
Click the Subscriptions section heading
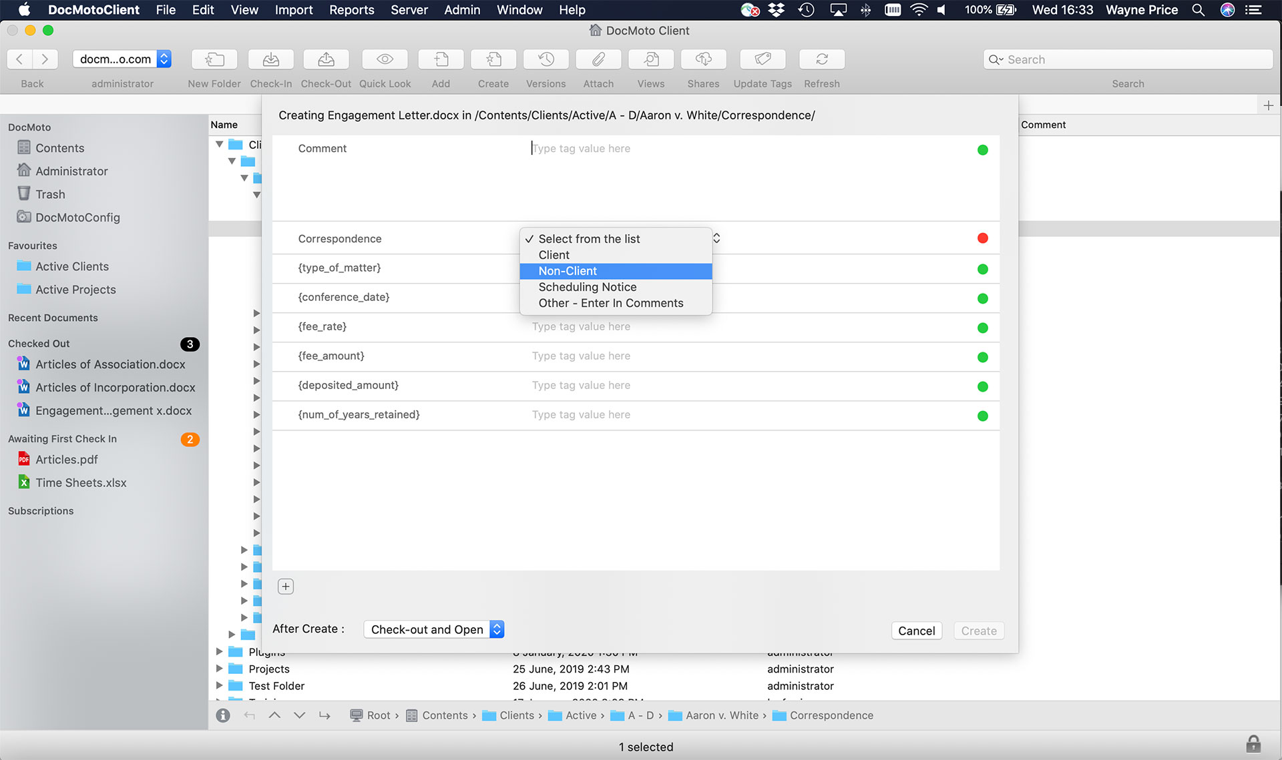[41, 510]
